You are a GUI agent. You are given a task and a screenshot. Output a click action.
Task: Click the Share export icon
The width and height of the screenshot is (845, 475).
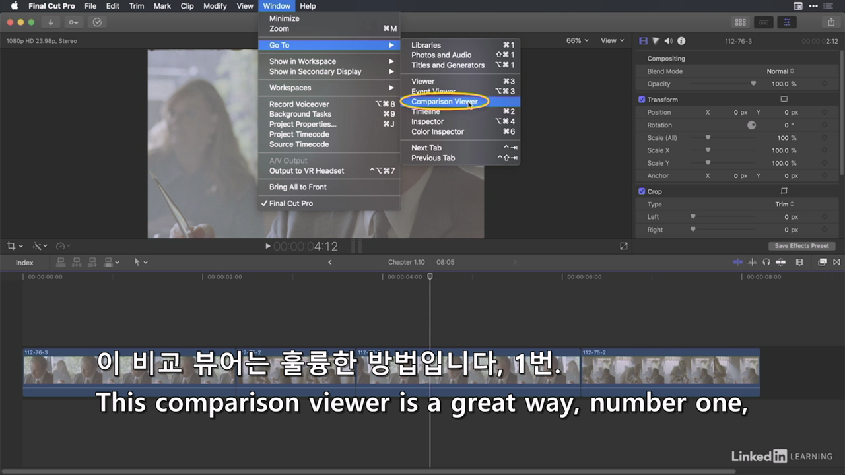click(831, 22)
